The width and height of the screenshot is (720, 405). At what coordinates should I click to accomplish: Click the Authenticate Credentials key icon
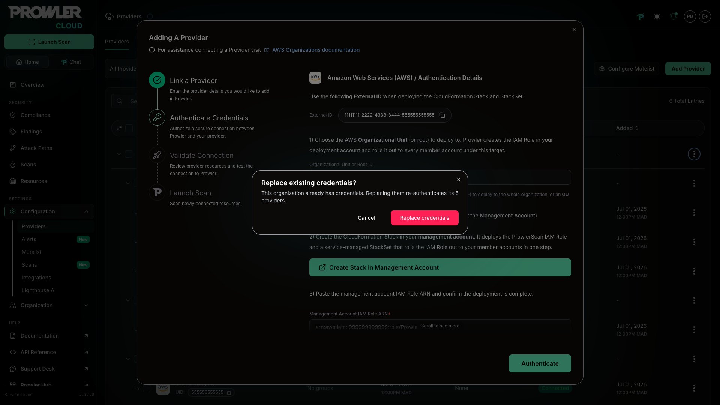point(157,117)
